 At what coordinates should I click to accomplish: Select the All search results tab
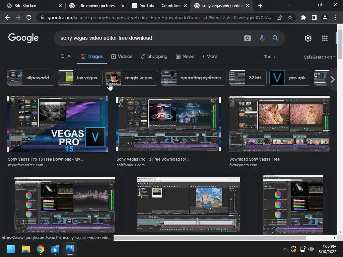click(67, 56)
